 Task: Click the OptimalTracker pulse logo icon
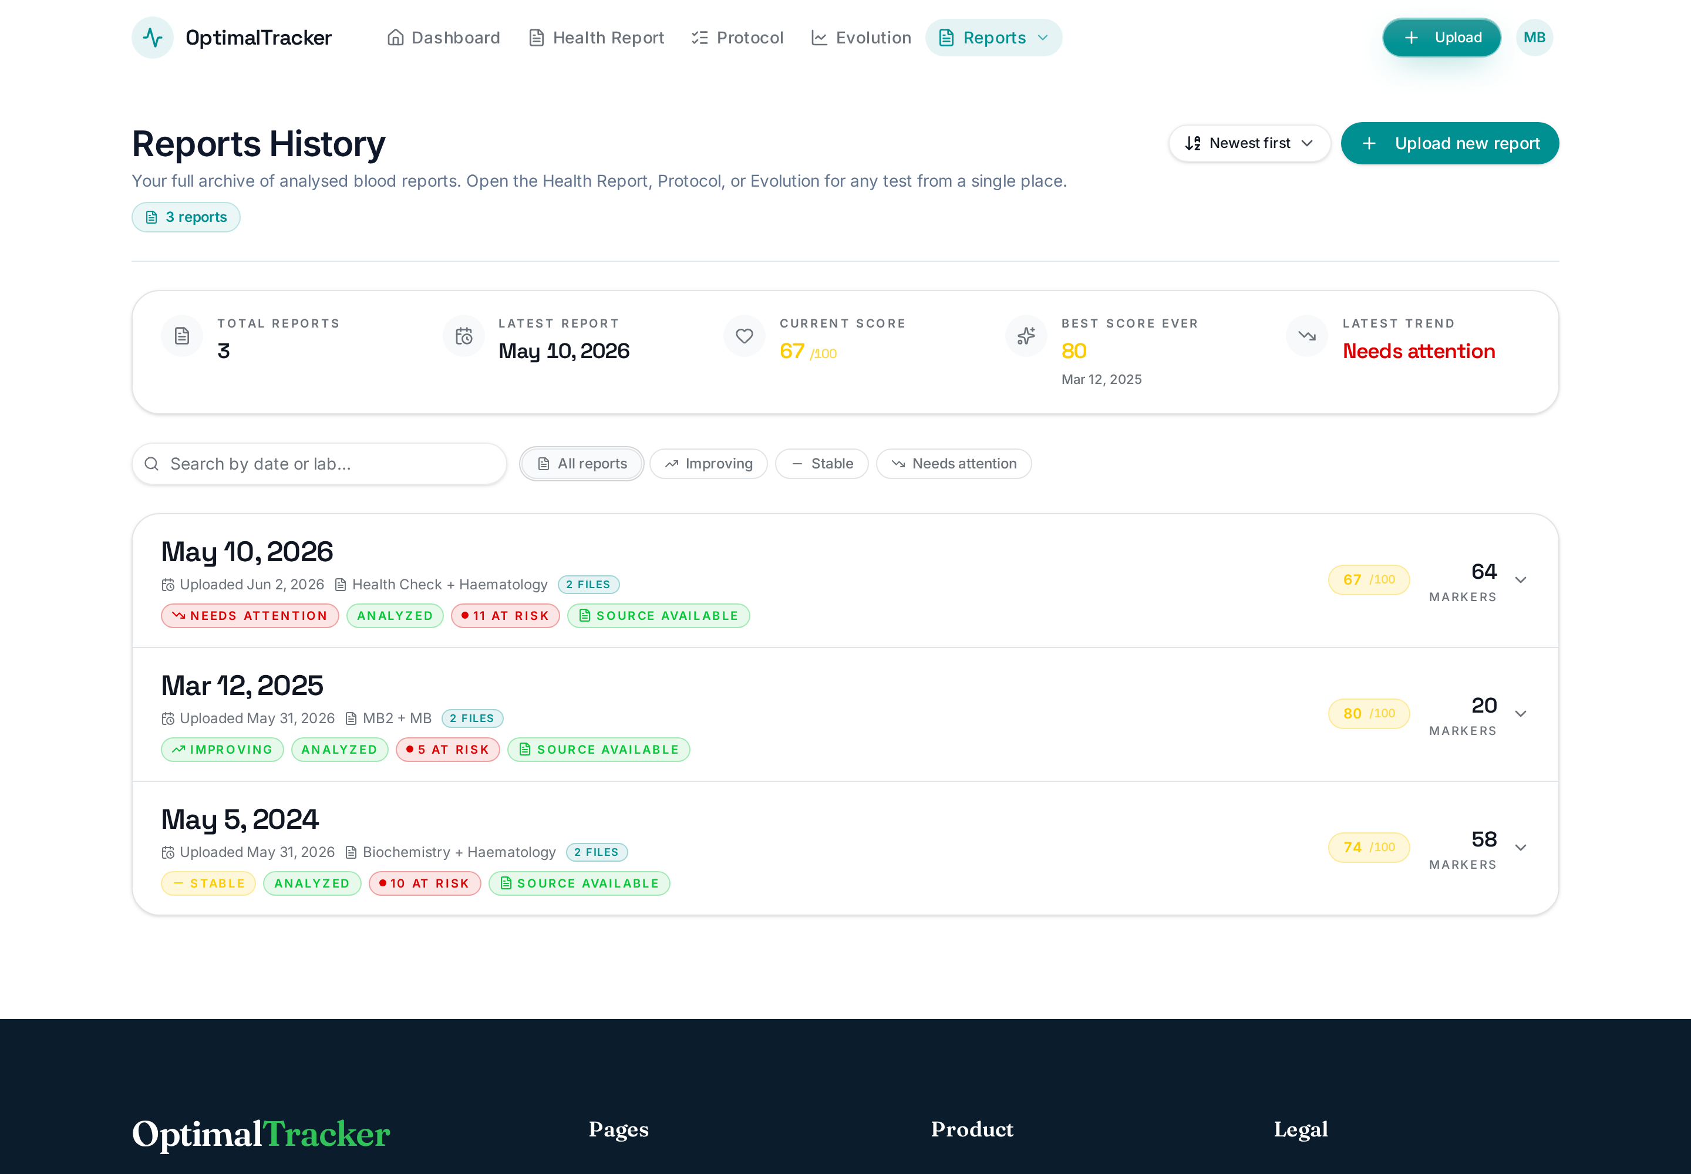(152, 38)
